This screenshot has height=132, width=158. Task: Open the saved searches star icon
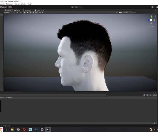click(151, 95)
